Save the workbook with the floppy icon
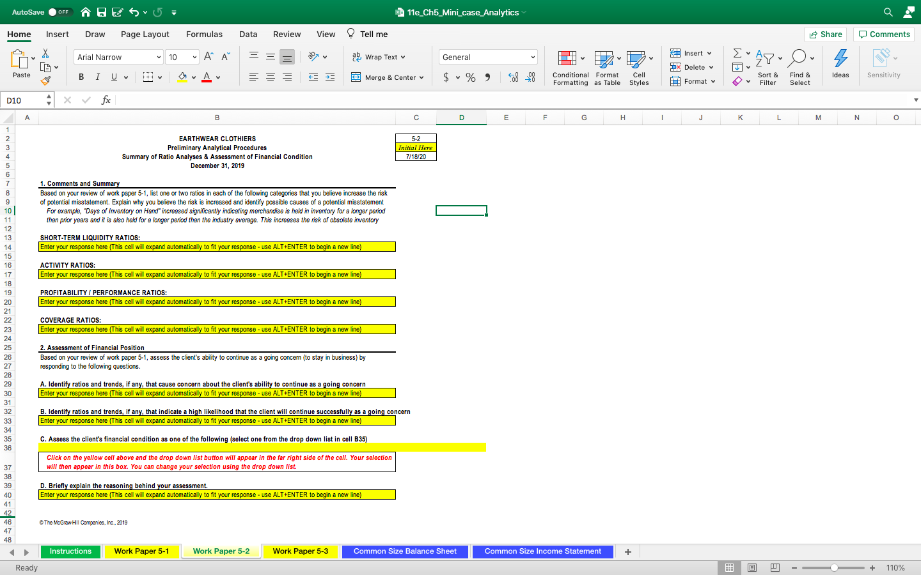The width and height of the screenshot is (921, 575). click(x=102, y=12)
